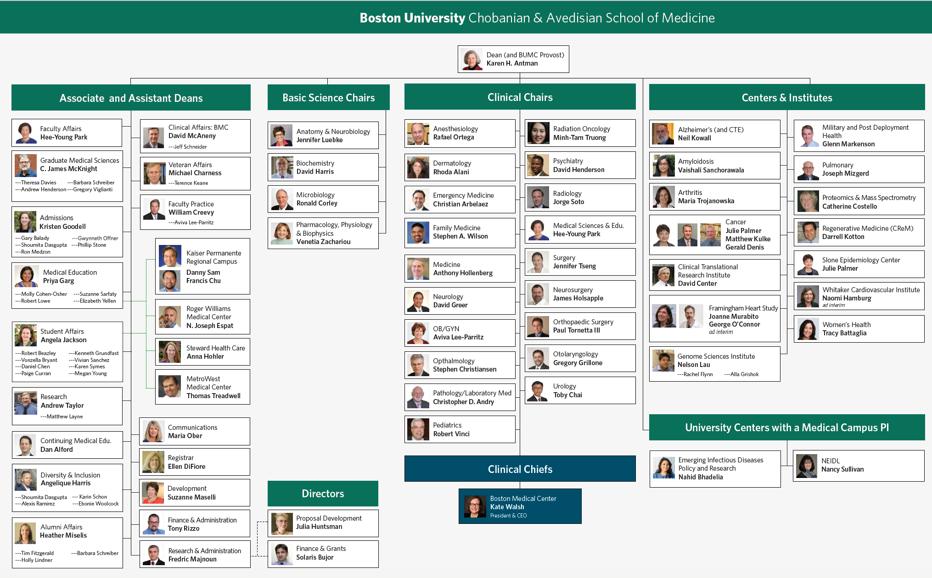
Task: Click the name Tony Rizzo
Action: [184, 528]
